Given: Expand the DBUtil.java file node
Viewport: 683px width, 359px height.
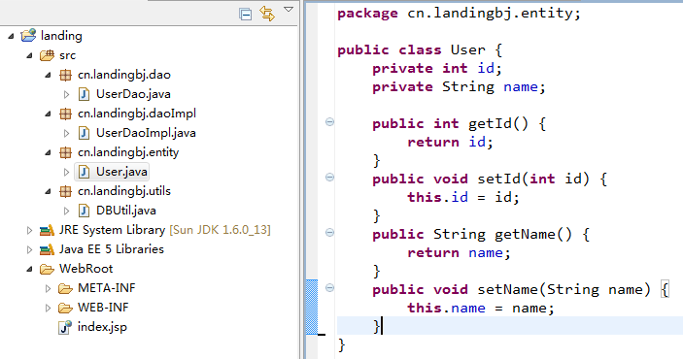Looking at the screenshot, I should (x=66, y=212).
